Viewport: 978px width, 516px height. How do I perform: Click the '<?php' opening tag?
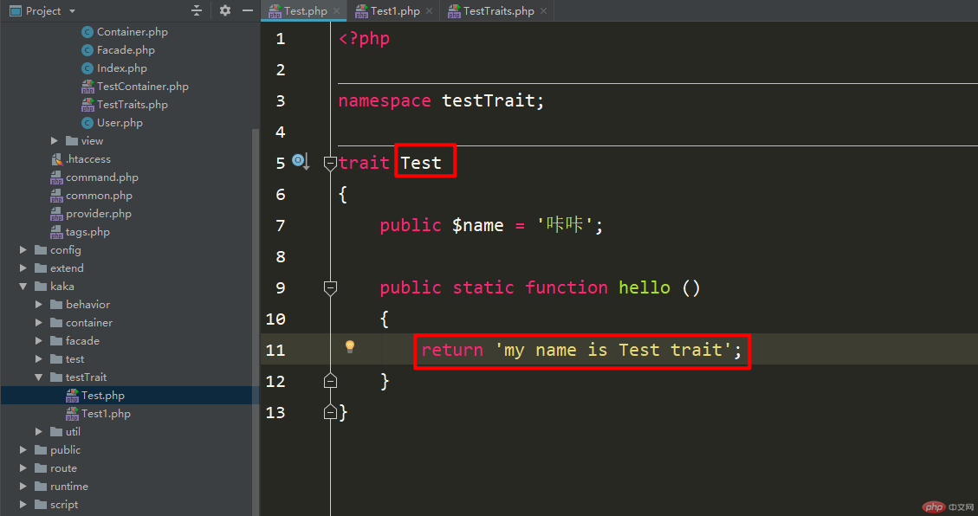364,39
